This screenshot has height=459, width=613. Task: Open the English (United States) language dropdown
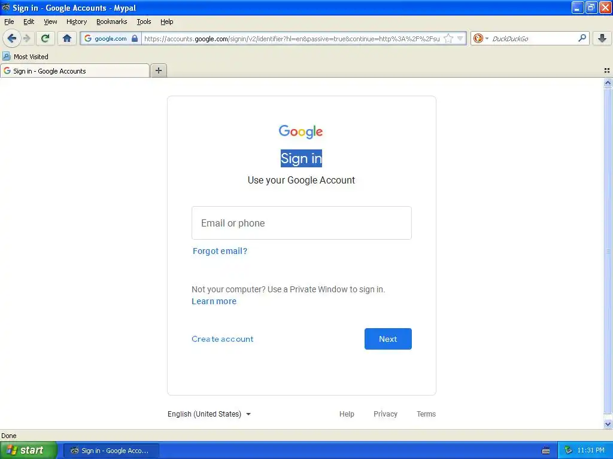[209, 414]
